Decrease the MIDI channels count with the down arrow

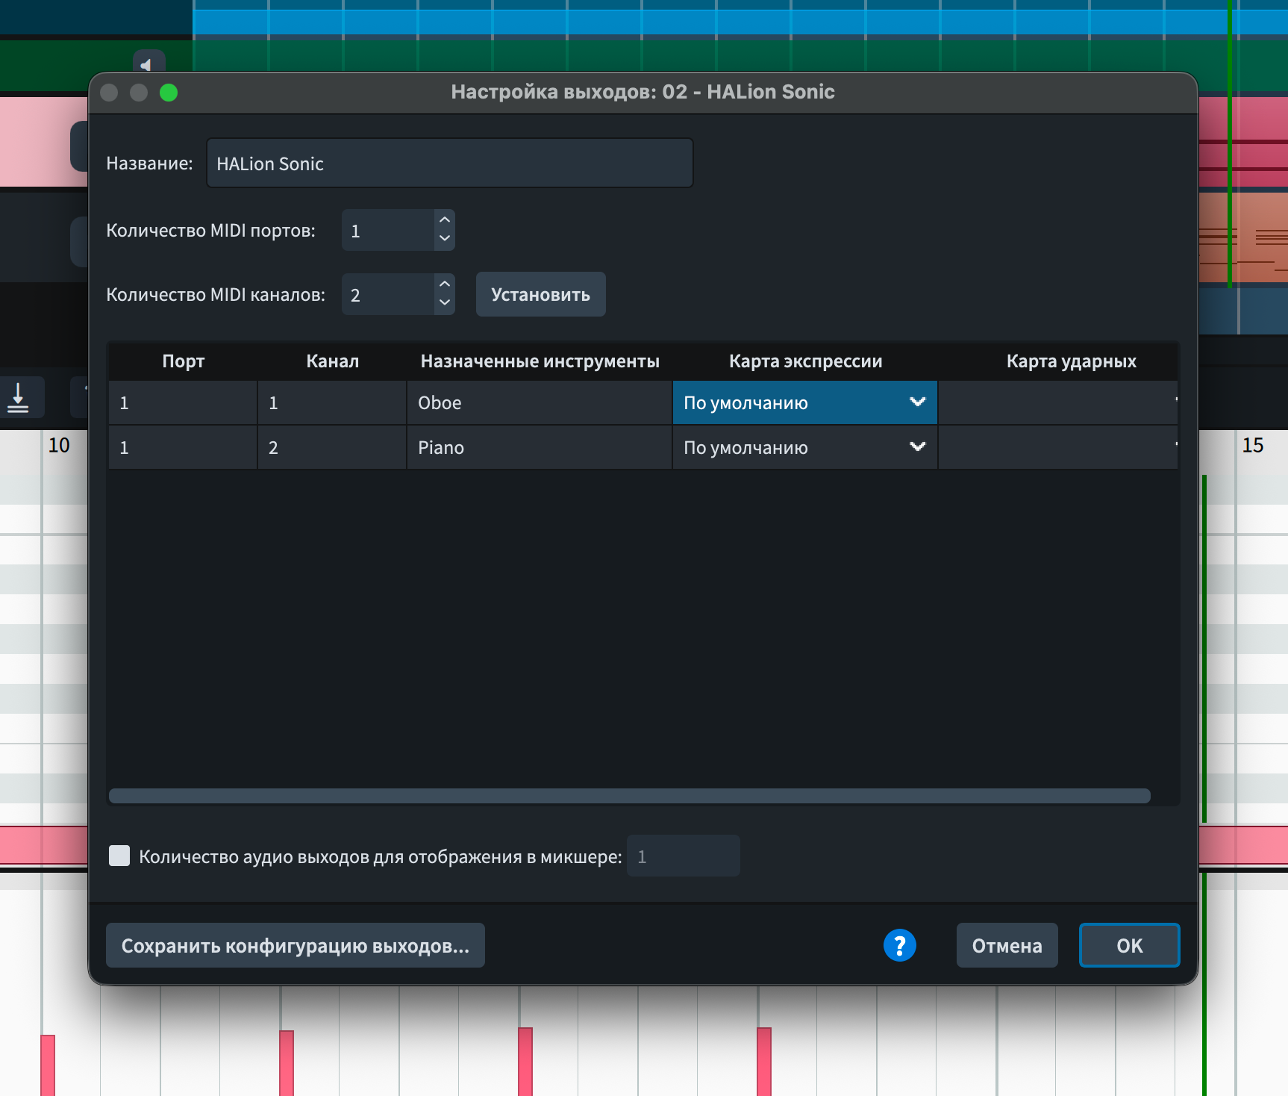pos(445,302)
